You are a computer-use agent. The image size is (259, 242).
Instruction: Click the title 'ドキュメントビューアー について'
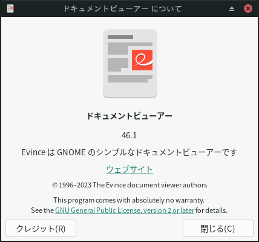pyautogui.click(x=122, y=8)
